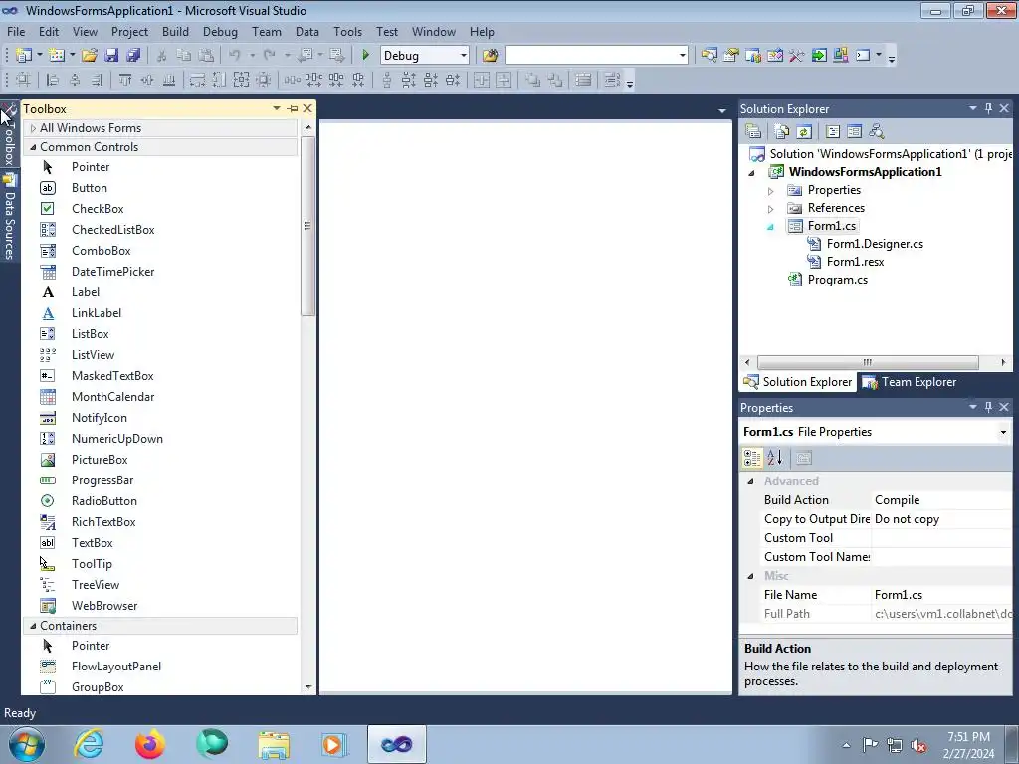Image resolution: width=1019 pixels, height=764 pixels.
Task: Click the Build Action value Compile
Action: tap(941, 500)
